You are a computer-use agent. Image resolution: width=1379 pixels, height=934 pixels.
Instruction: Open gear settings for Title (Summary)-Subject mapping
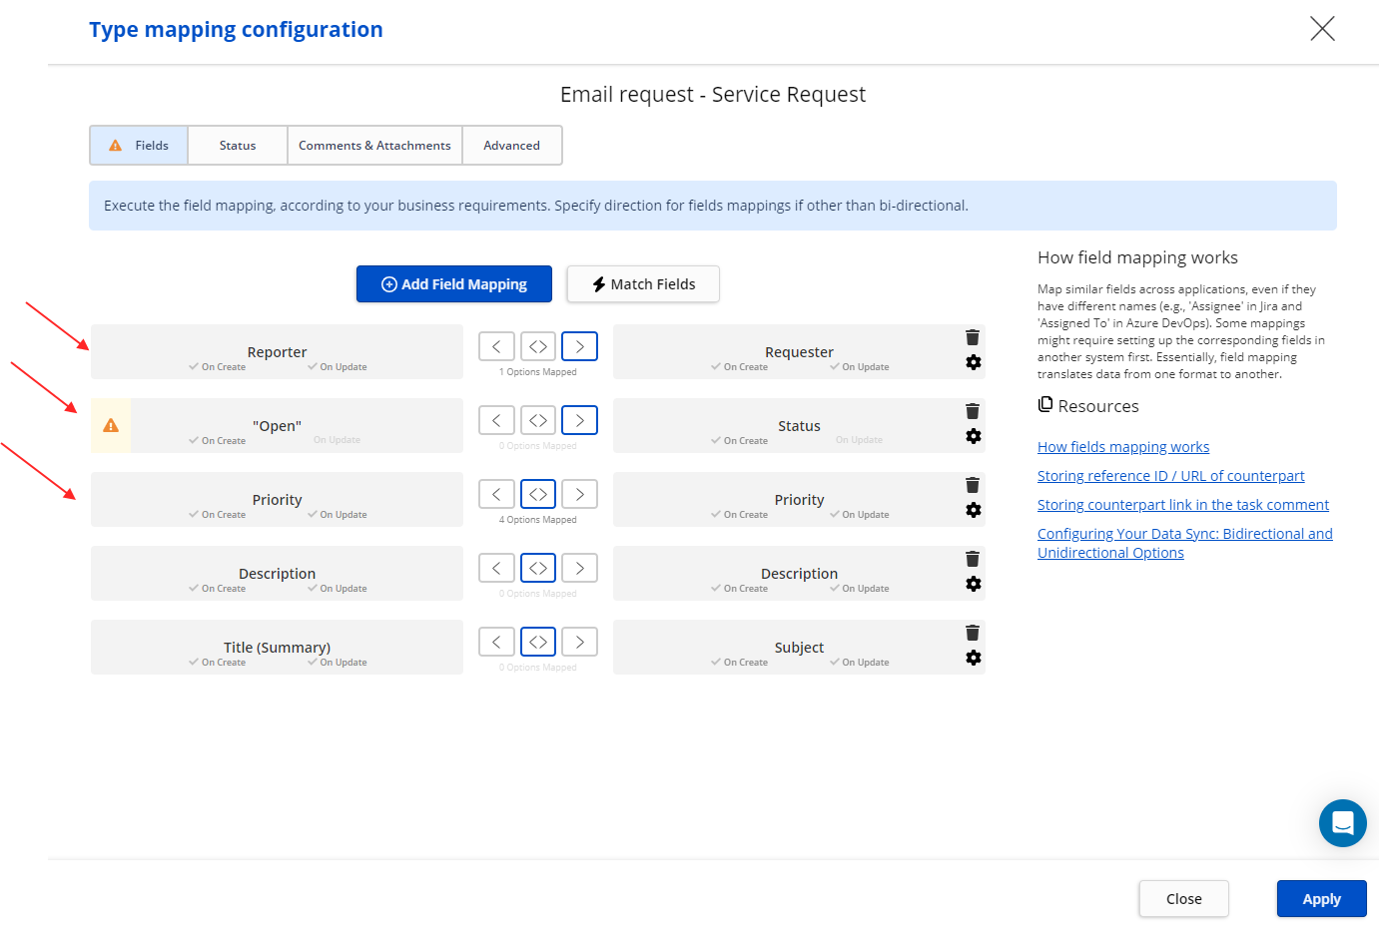tap(974, 658)
